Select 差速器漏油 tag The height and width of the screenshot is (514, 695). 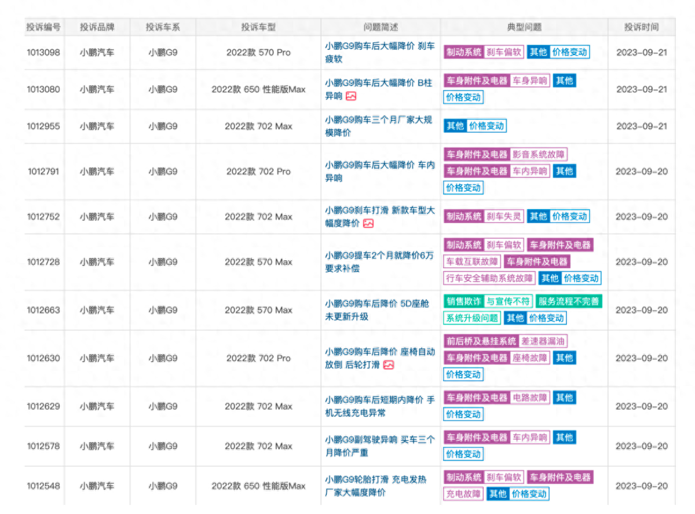(543, 341)
